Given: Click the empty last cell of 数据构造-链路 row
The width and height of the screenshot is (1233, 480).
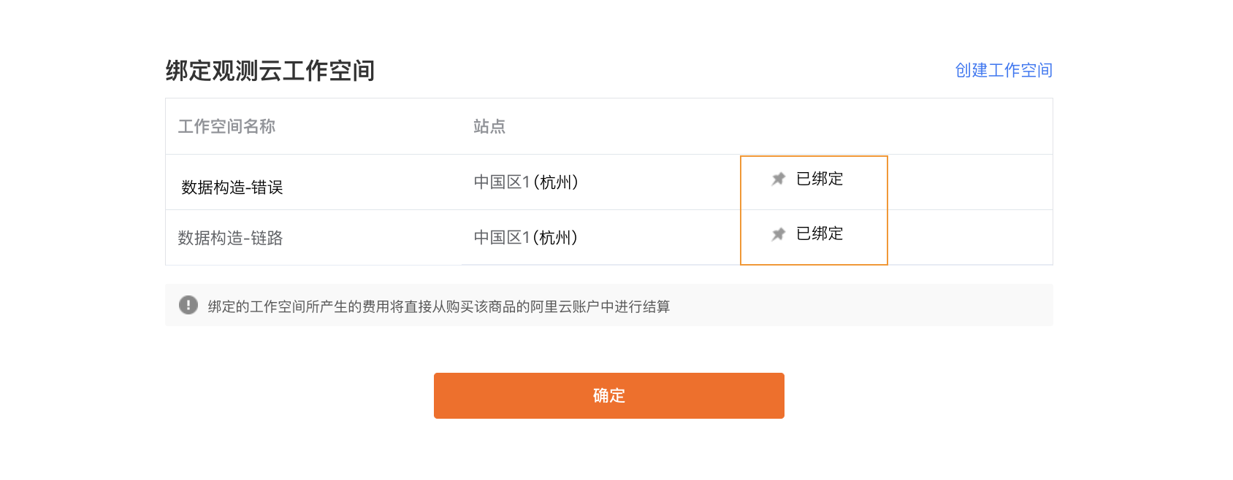Looking at the screenshot, I should click(970, 237).
